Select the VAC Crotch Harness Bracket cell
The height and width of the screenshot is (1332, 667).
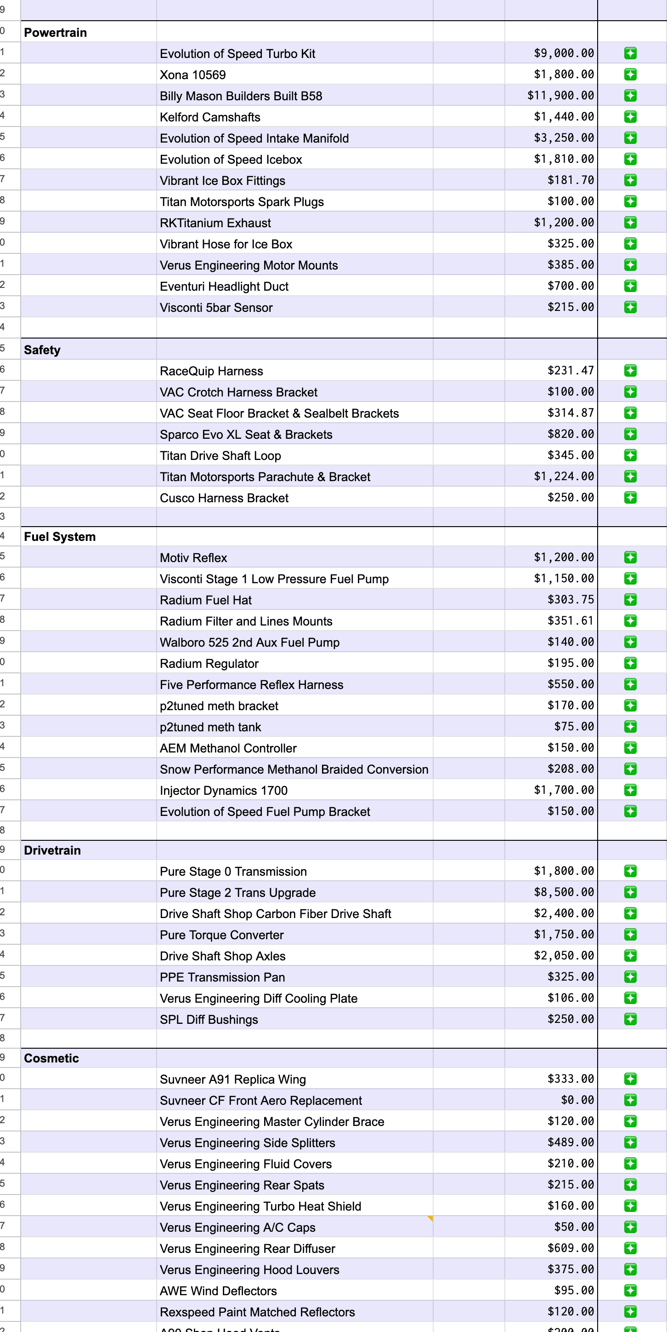294,392
